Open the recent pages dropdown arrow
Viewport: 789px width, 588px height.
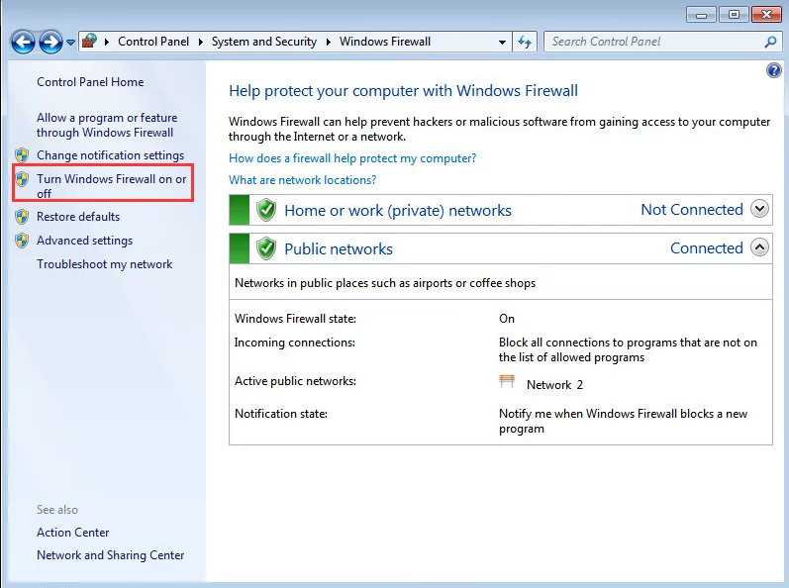click(70, 43)
